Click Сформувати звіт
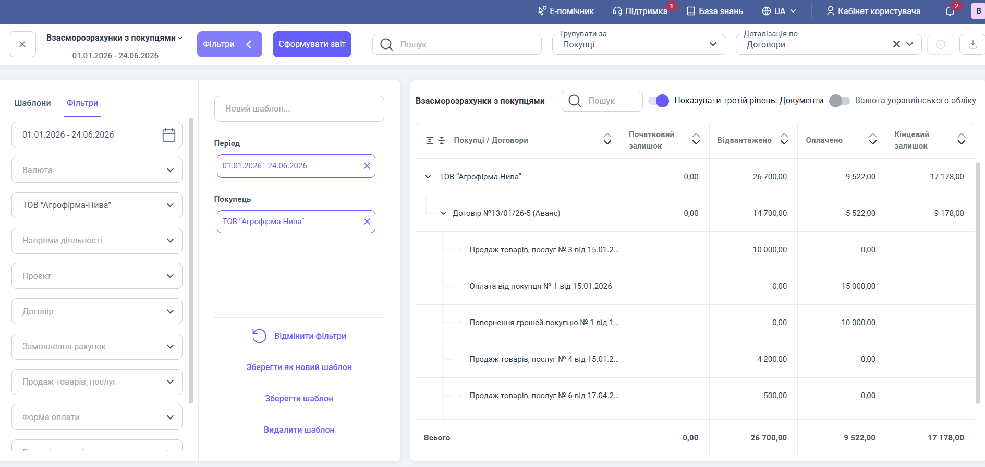 point(312,44)
